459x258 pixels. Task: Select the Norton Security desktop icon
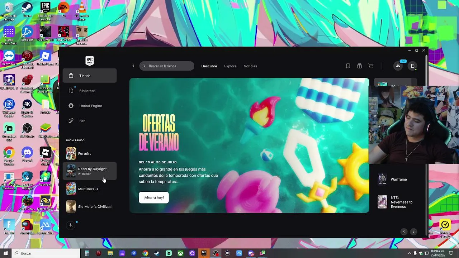445,229
